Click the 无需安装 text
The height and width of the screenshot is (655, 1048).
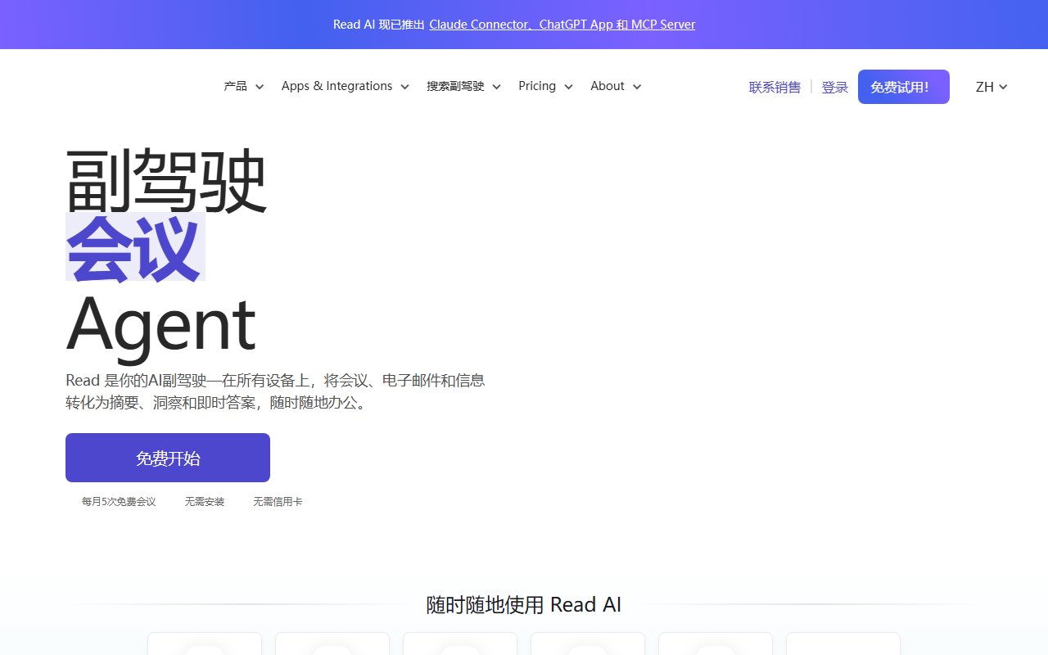click(x=205, y=501)
